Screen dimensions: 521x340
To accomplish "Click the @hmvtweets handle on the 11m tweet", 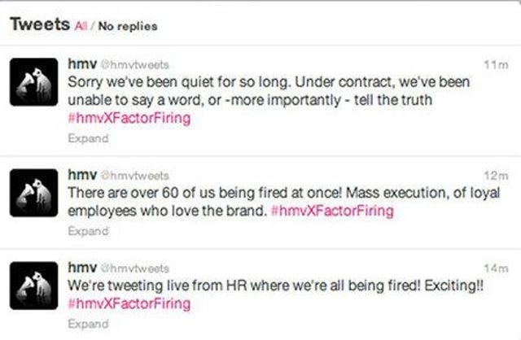I will click(x=135, y=64).
